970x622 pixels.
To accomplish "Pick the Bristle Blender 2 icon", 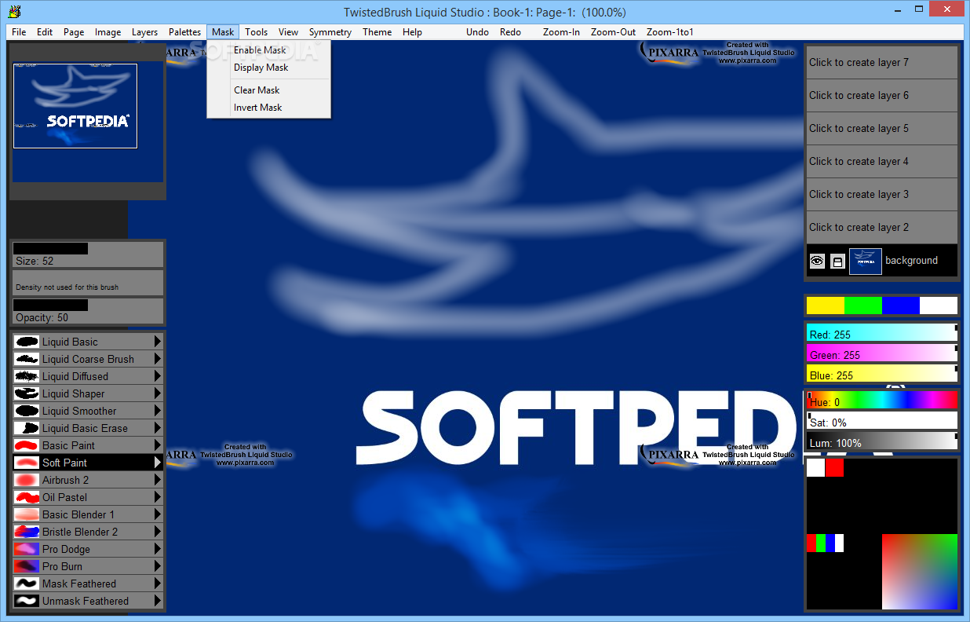I will (27, 532).
